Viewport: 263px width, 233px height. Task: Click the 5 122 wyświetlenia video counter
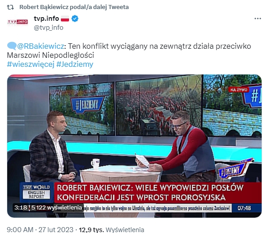56,208
